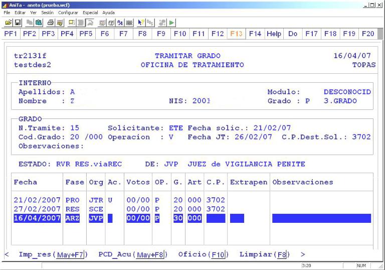Click the green play arrow icon
Screen dimensions: 385x270
tap(172, 23)
